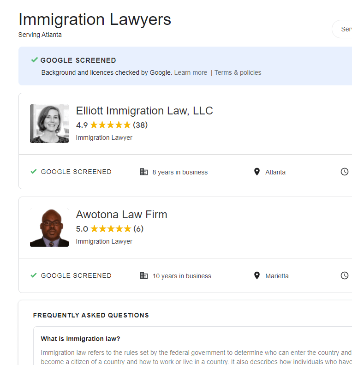352x365 pixels.
Task: Click the 4.9 star rating for Elliott Immigration
Action: 110,125
